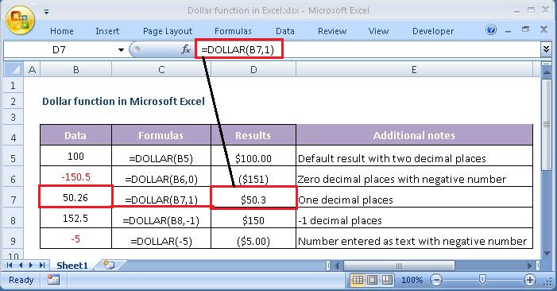
Task: Switch to the Page Layout tab
Action: tap(168, 31)
